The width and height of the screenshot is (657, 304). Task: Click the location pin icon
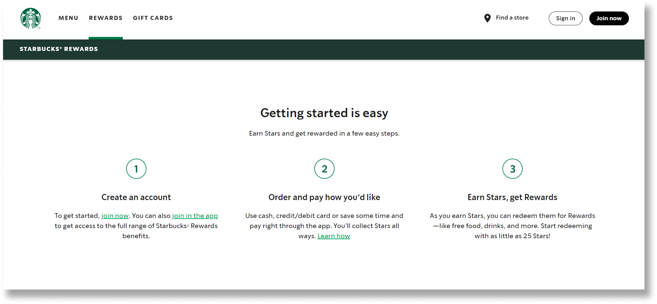point(487,18)
